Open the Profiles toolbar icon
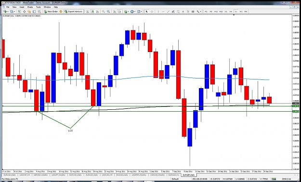The height and width of the screenshot is (182, 301). click(12, 12)
